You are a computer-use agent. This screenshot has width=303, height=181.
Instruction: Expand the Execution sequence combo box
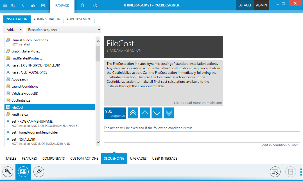pos(63,29)
